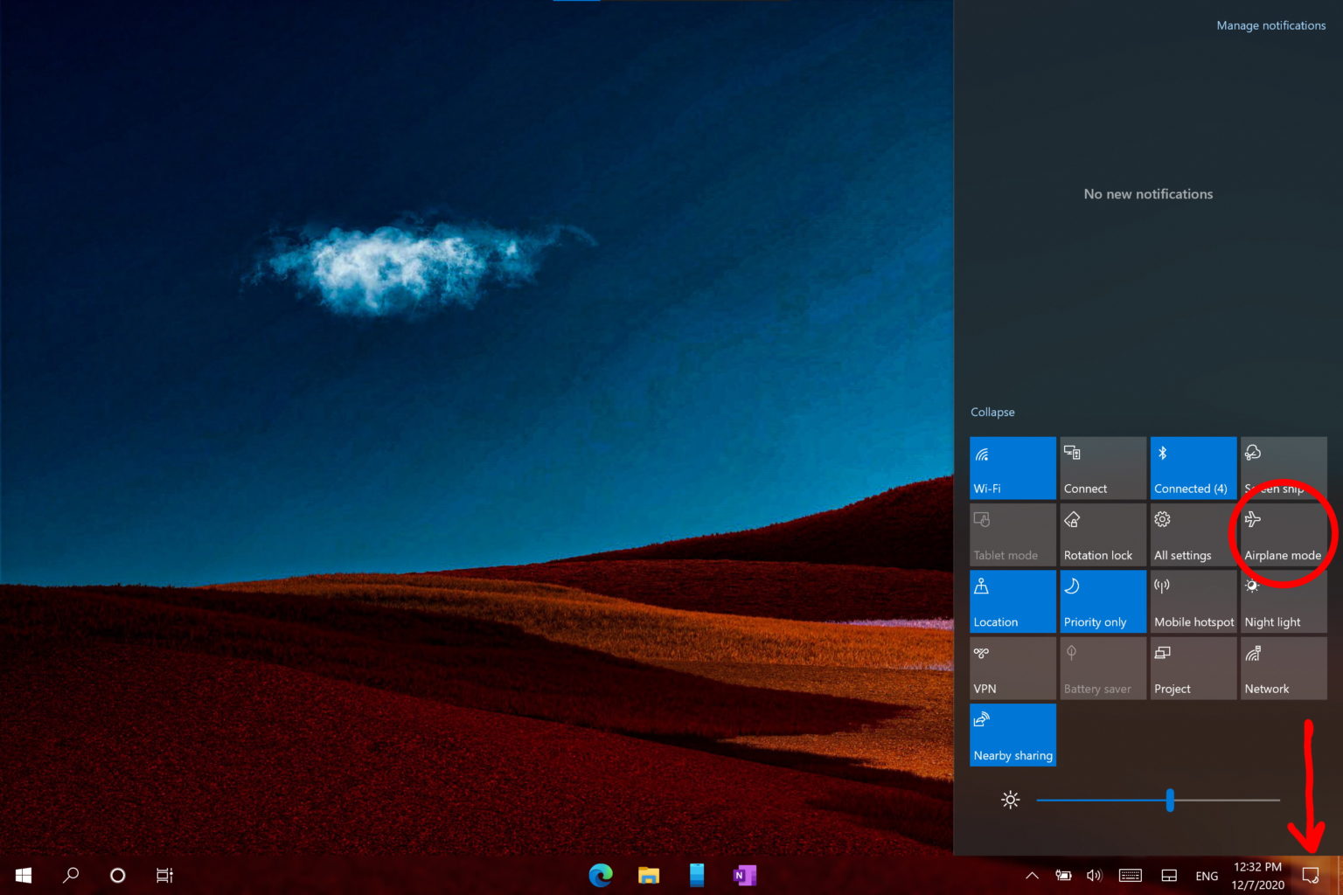1343x895 pixels.
Task: Disable Wi-Fi
Action: (1012, 468)
